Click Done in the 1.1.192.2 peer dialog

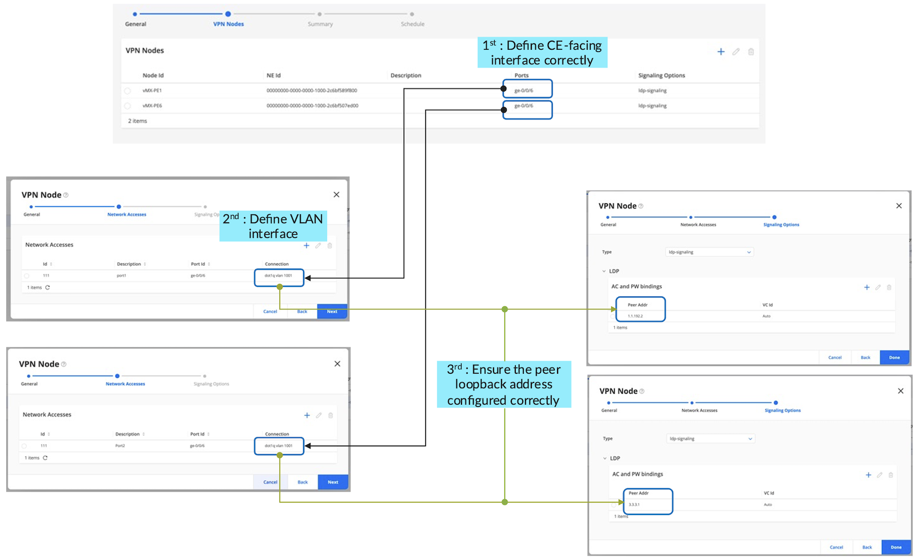894,358
